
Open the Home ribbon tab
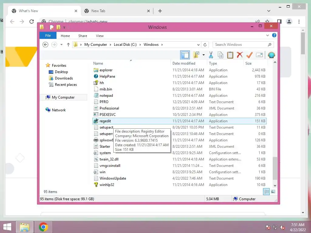(65, 36)
